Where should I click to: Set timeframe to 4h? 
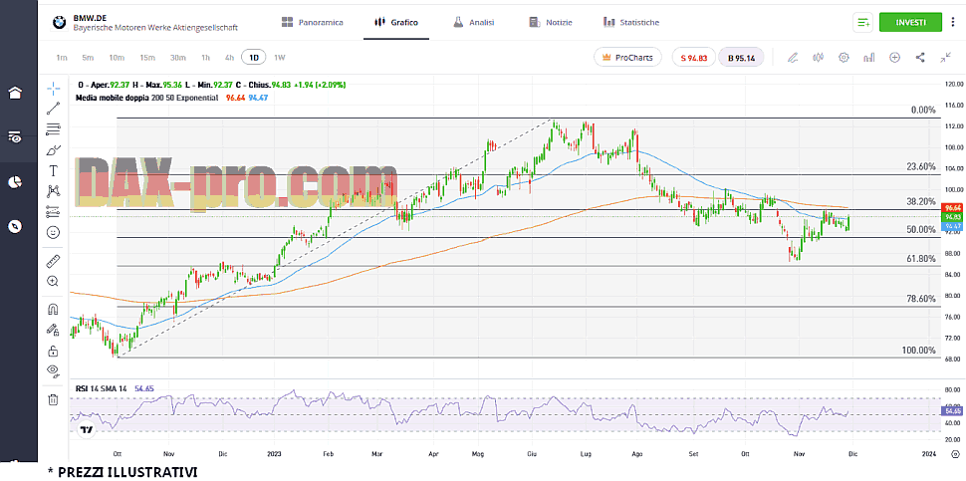(229, 58)
